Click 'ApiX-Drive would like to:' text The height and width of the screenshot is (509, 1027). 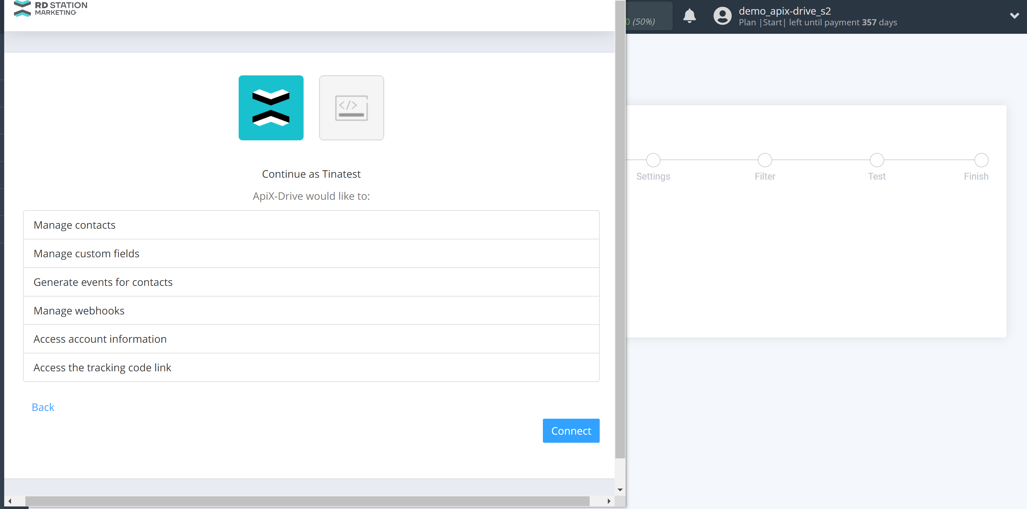(311, 196)
